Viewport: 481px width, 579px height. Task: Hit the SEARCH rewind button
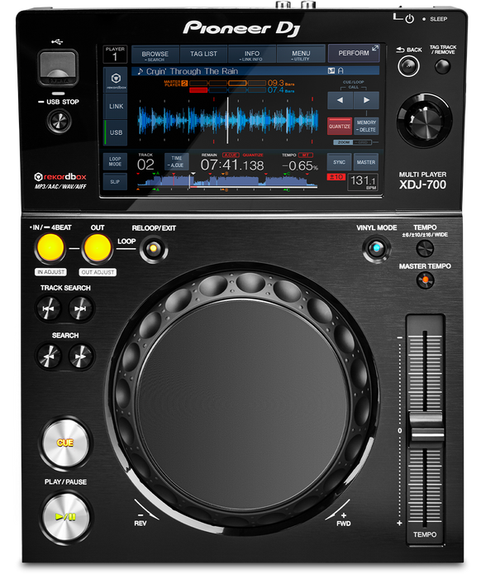pyautogui.click(x=49, y=356)
